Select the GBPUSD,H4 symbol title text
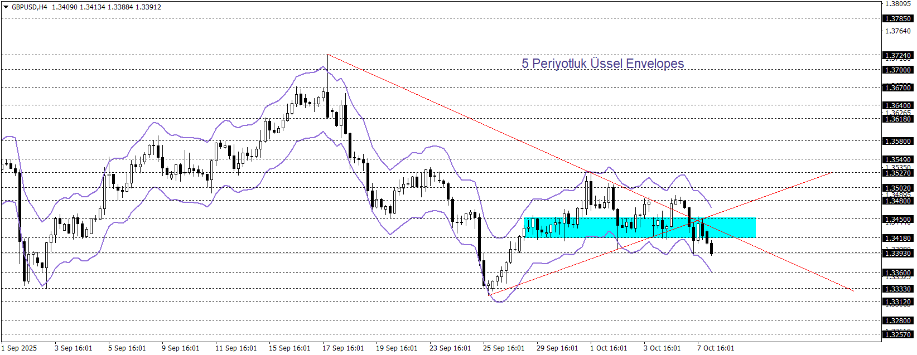917x355 pixels. pyautogui.click(x=29, y=7)
